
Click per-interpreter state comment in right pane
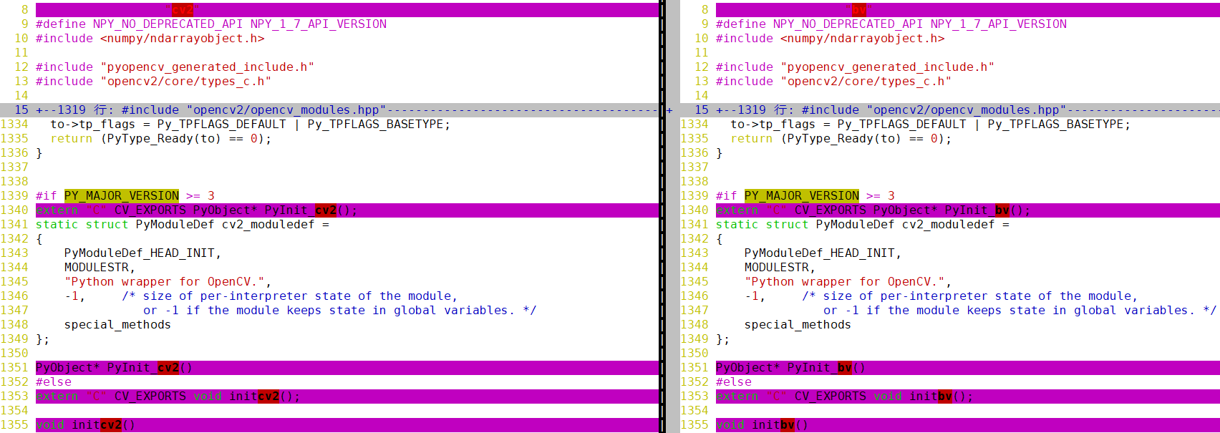tap(970, 296)
